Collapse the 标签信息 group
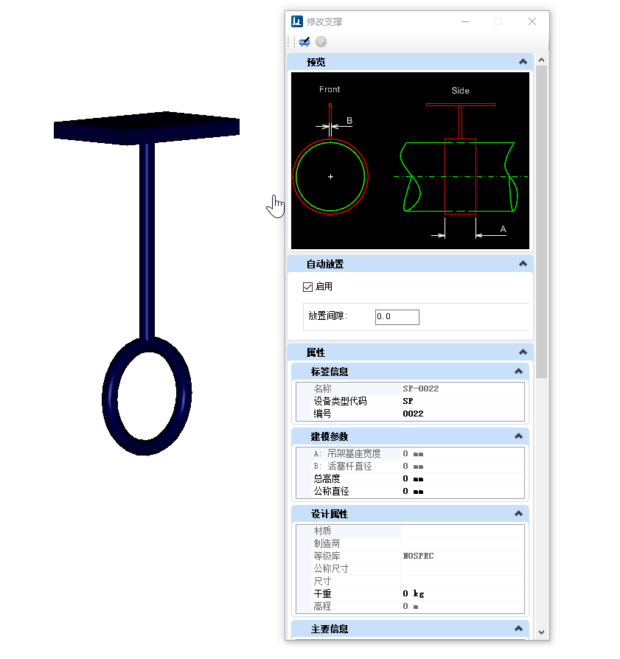The height and width of the screenshot is (659, 620). click(519, 372)
